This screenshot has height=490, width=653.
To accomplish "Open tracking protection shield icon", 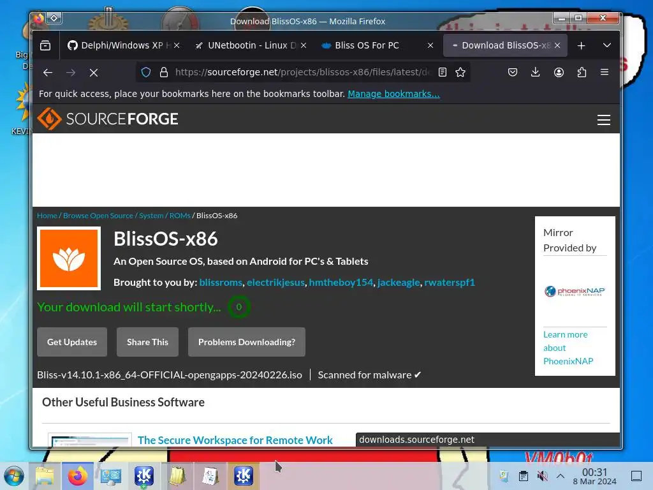I will pos(146,73).
